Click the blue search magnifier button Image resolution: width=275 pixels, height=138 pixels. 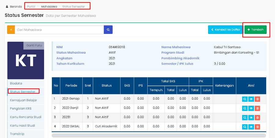click(108, 30)
